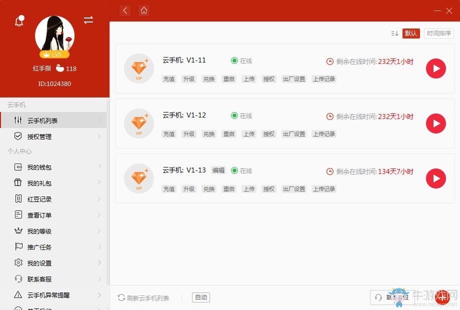This screenshot has height=310, width=460.
Task: Open 我的钱包 in the sidebar
Action: (x=53, y=167)
